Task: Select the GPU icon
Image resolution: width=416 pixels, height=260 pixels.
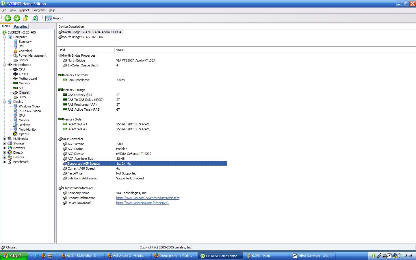Action: coord(15,116)
